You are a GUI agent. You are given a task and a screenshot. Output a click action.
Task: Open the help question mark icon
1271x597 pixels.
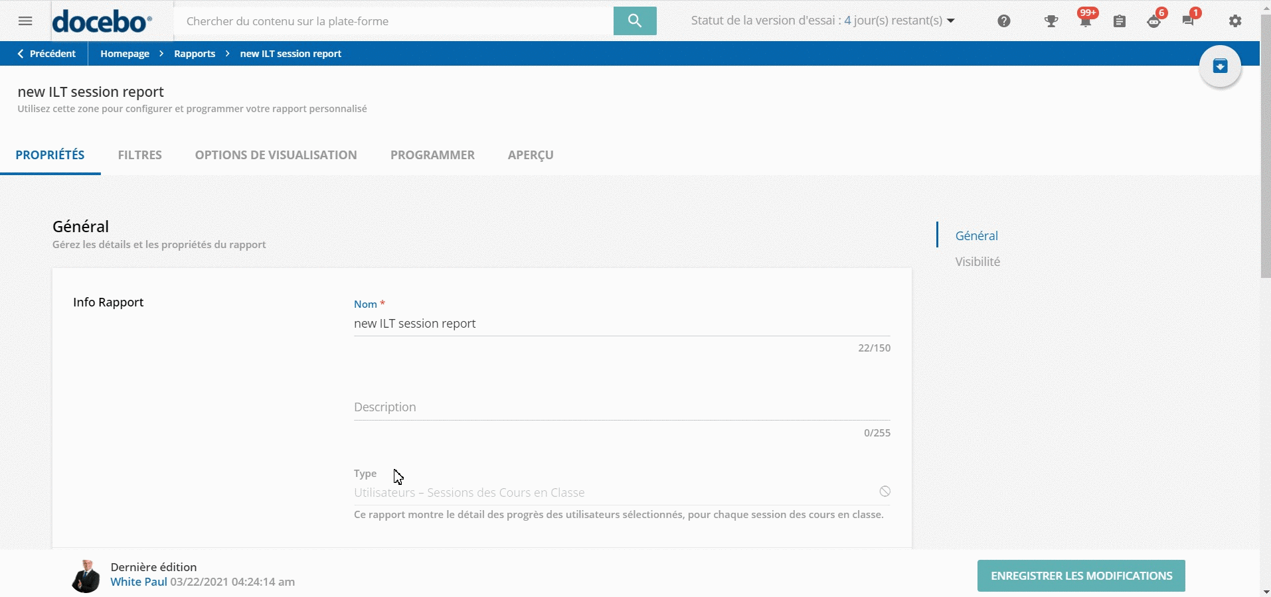[x=1004, y=21]
